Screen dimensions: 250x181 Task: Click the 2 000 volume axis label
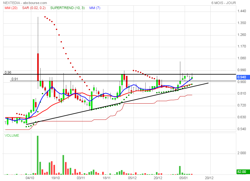(x=242, y=153)
